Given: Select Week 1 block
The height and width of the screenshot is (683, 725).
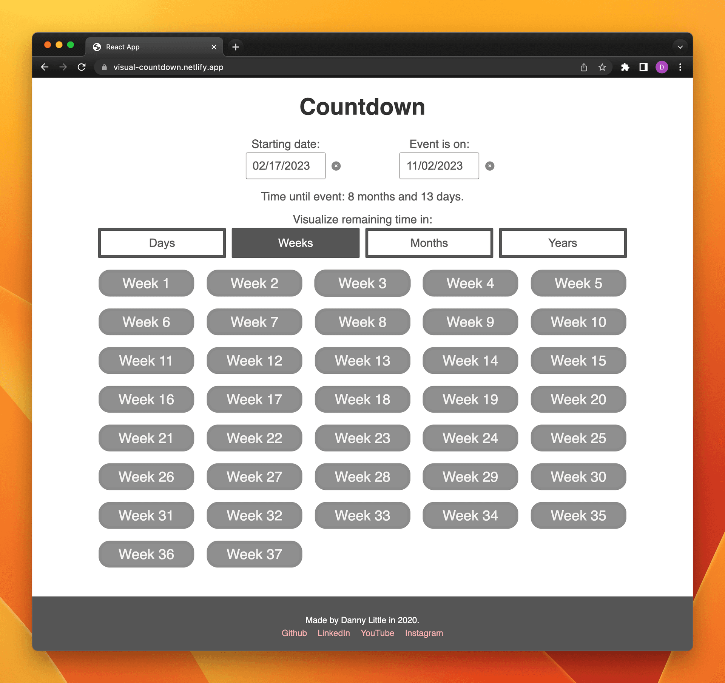Looking at the screenshot, I should click(146, 283).
